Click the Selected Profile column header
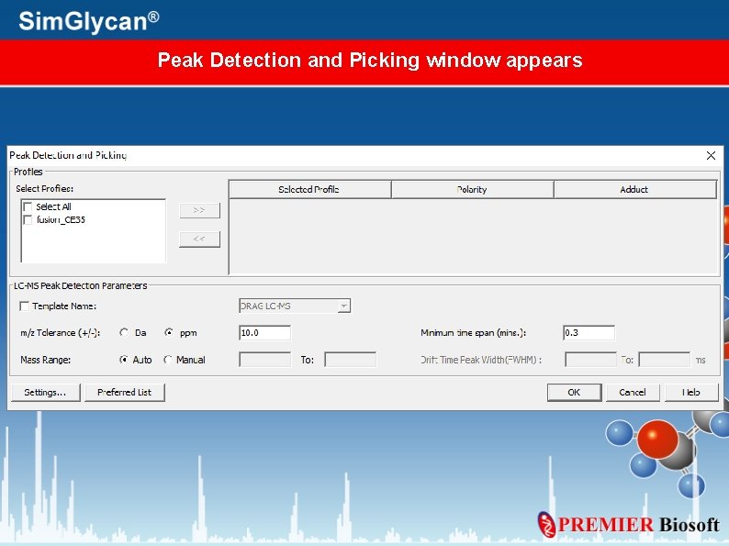This screenshot has height=546, width=729. tap(310, 190)
